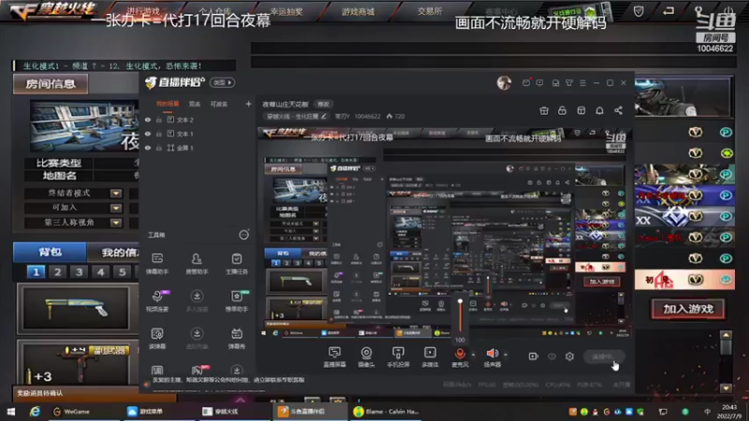749x421 pixels.
Task: Toggle visibility of 文本 2 layer
Action: pos(148,120)
